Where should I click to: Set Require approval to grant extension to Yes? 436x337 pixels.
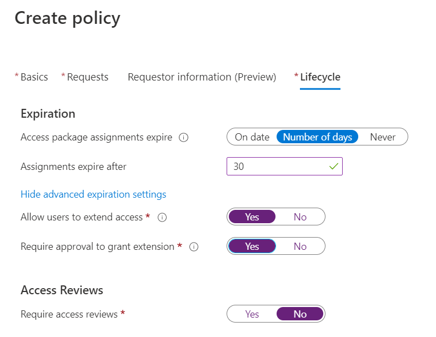[x=252, y=247]
